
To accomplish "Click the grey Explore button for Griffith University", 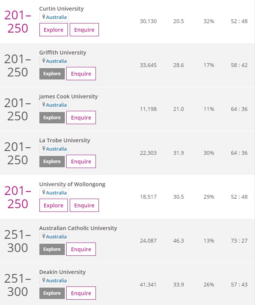I will pyautogui.click(x=52, y=74).
